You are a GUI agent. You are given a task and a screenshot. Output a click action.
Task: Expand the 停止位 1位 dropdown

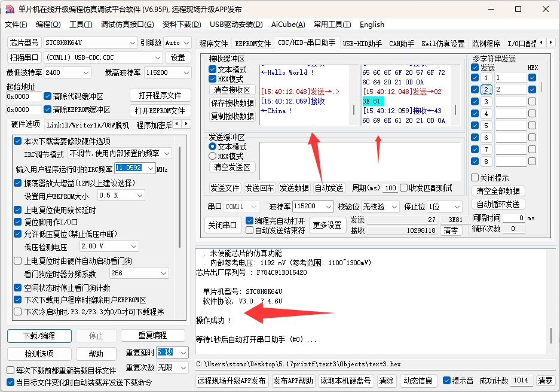(x=457, y=206)
